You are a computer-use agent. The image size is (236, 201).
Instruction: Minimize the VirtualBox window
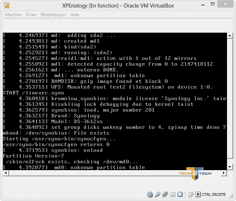(203, 5)
